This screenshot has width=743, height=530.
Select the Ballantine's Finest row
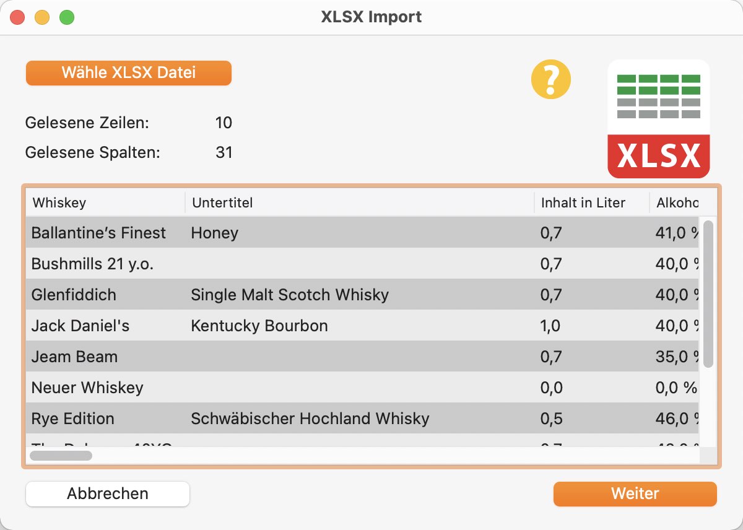[x=363, y=233]
